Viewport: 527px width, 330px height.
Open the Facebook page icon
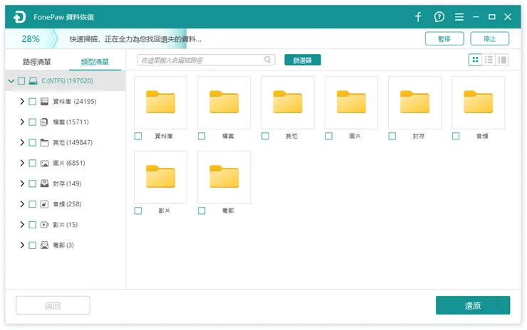418,17
